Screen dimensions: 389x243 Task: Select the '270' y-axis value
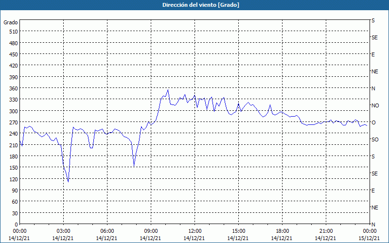(14, 122)
